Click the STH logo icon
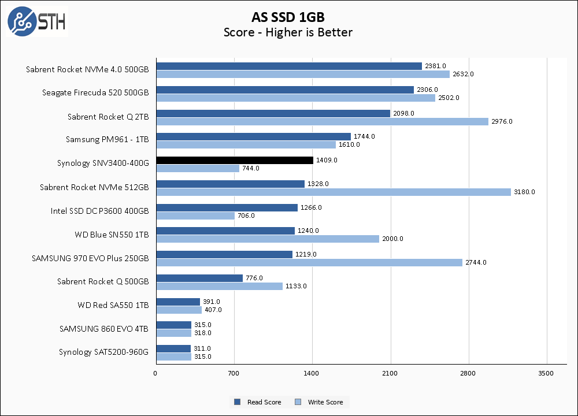Image resolution: width=578 pixels, height=416 pixels. click(x=37, y=21)
